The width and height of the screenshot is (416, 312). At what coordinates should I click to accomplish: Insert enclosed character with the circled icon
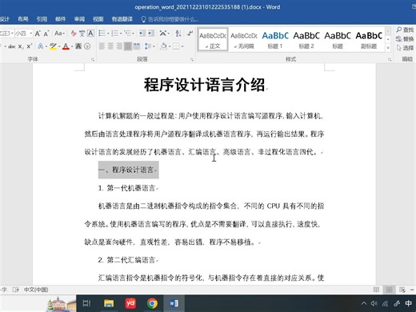click(x=87, y=46)
